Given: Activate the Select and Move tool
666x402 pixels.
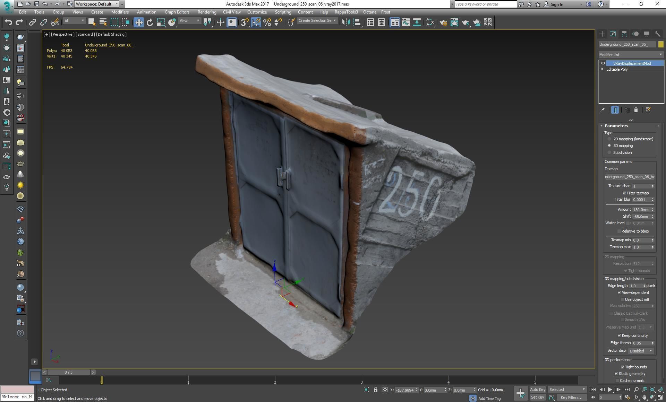Looking at the screenshot, I should pyautogui.click(x=138, y=23).
